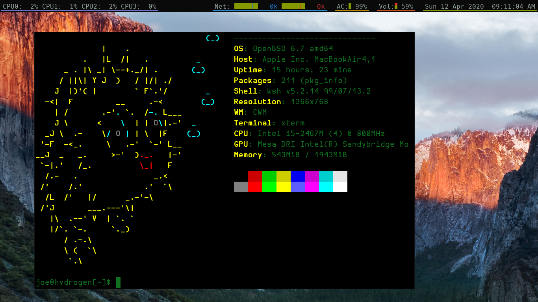Image resolution: width=538 pixels, height=302 pixels.
Task: Click the blue 0k network rate
Action: (x=273, y=6)
